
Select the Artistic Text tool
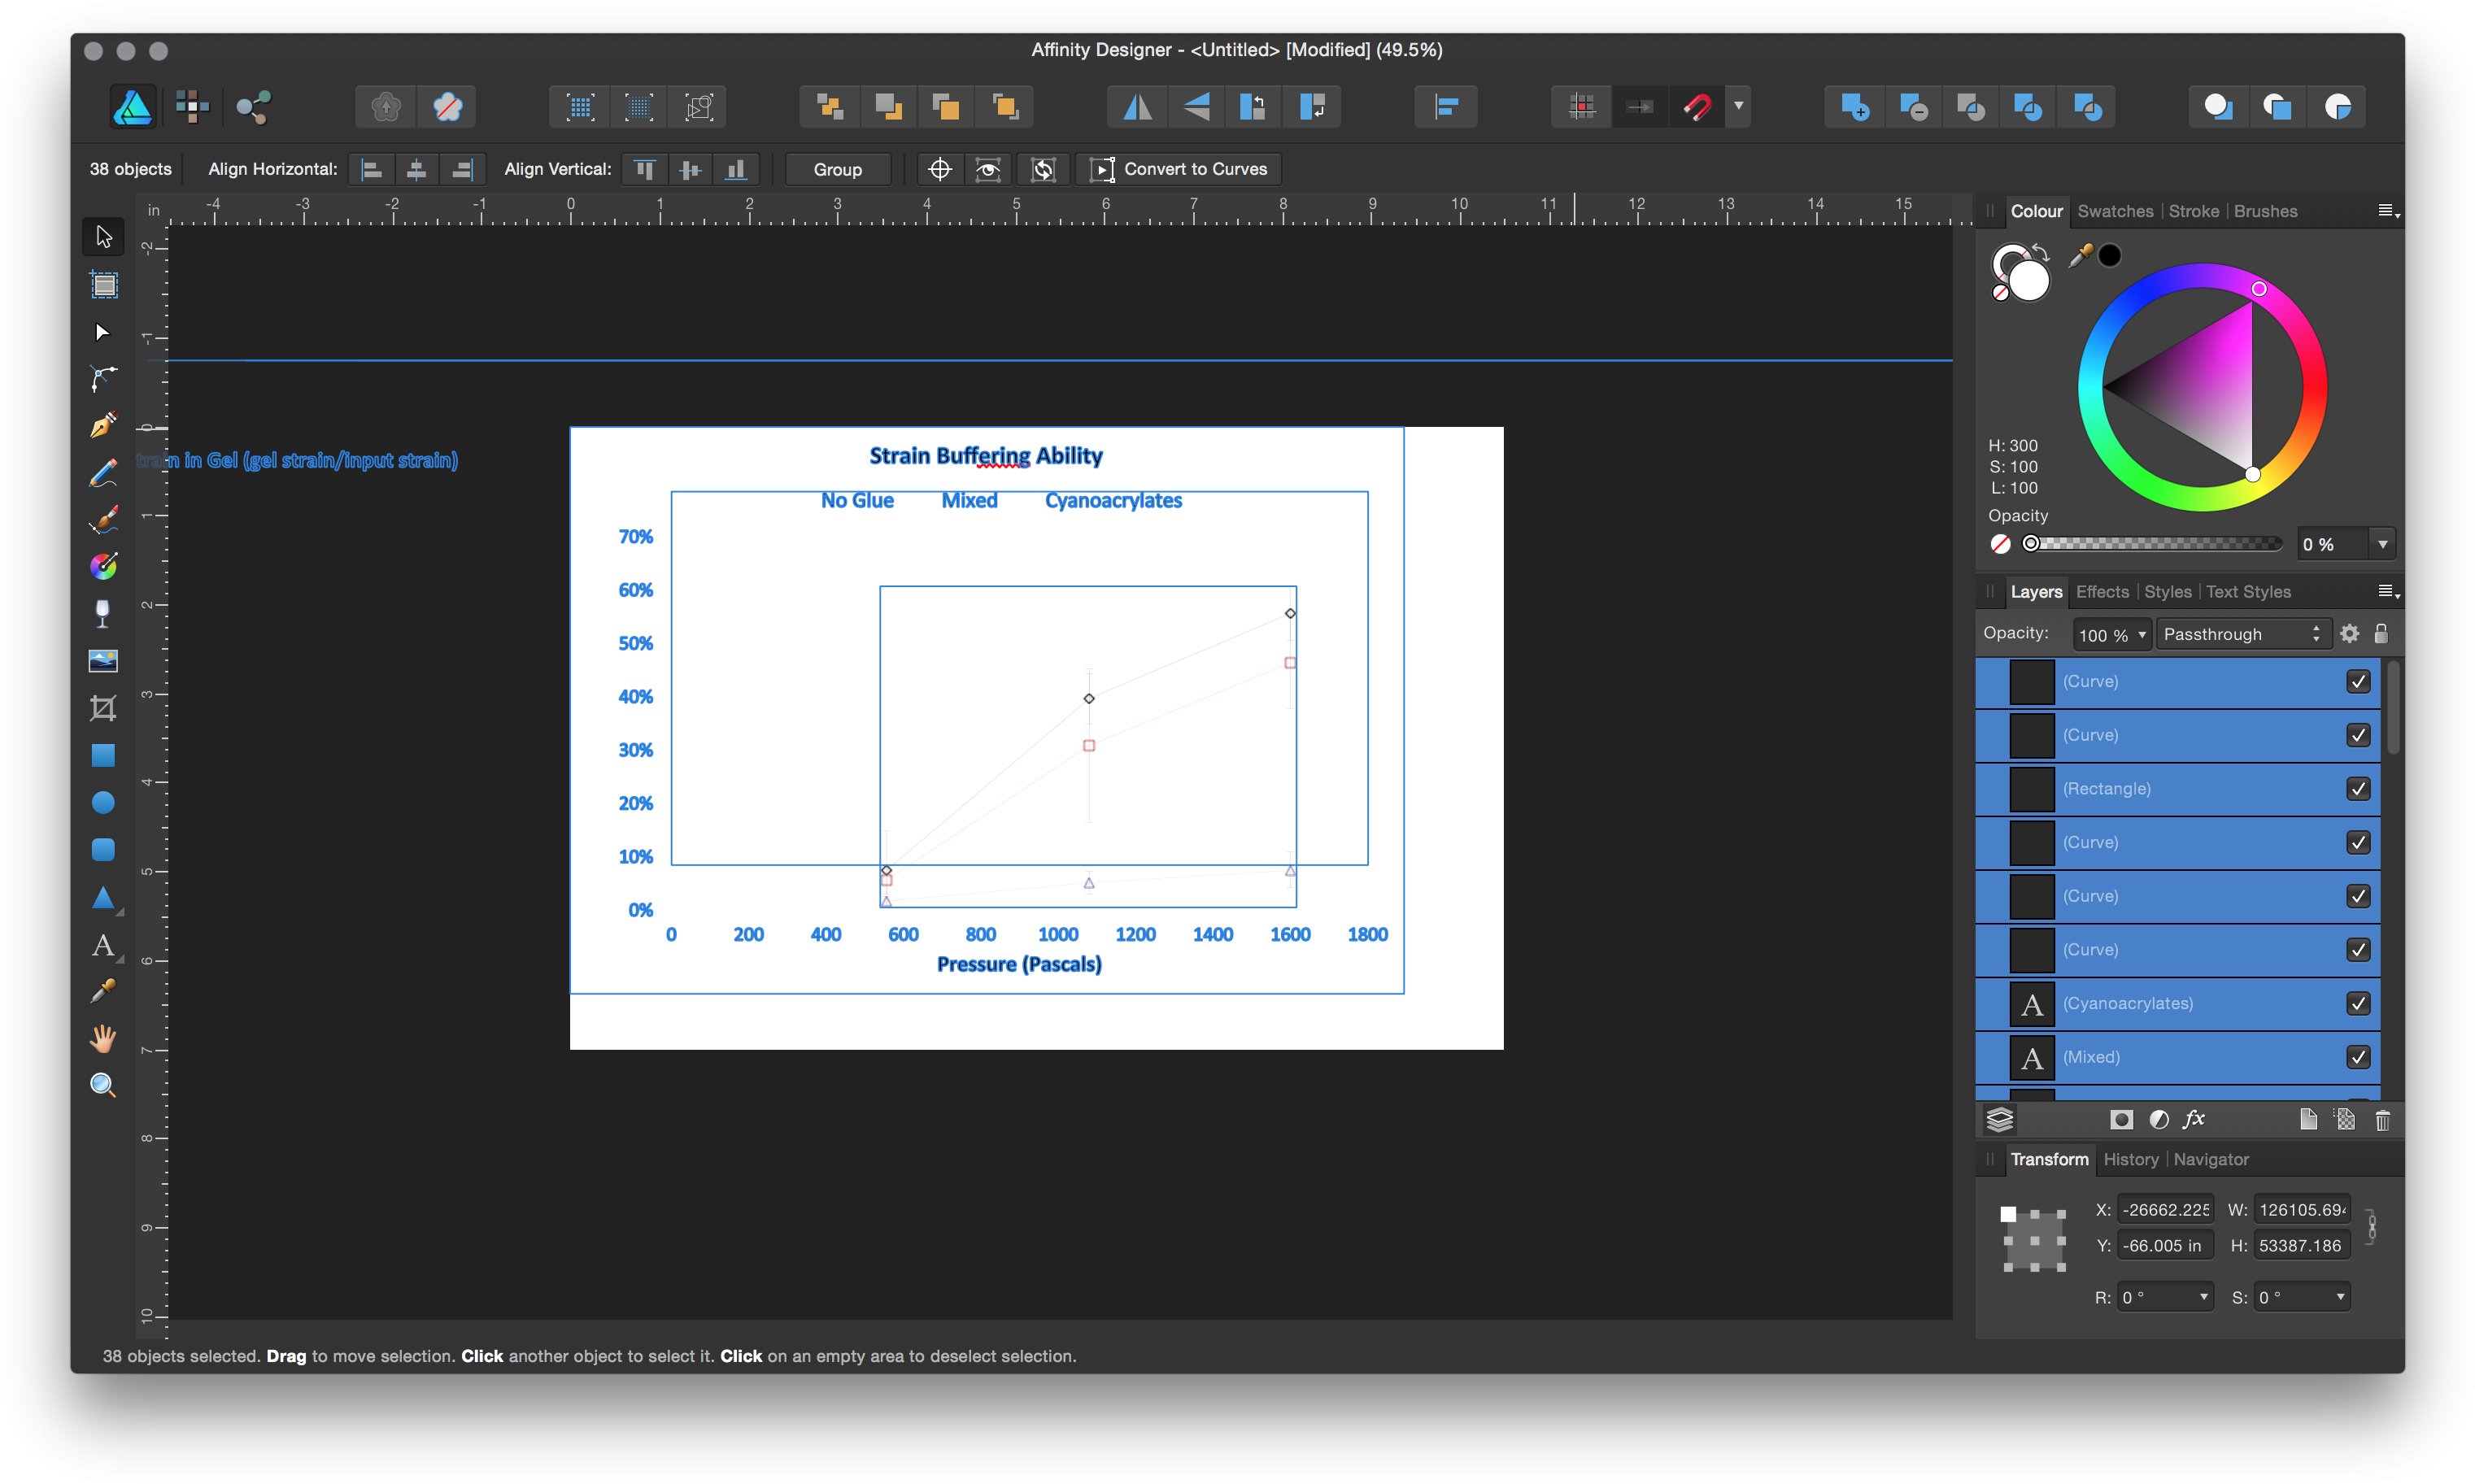click(103, 943)
